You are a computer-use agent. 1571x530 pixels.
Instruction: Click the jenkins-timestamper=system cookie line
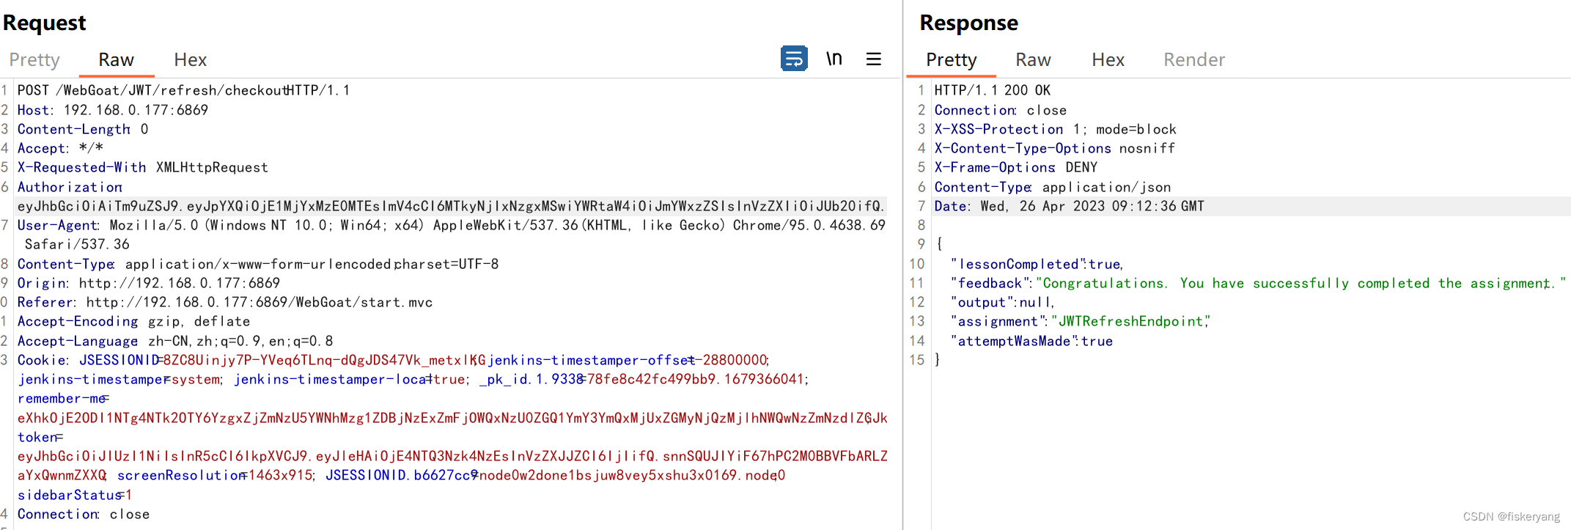[x=119, y=379]
